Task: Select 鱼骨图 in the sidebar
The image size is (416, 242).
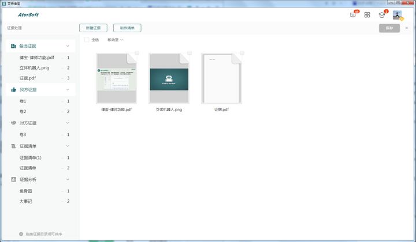Action: [x=26, y=191]
